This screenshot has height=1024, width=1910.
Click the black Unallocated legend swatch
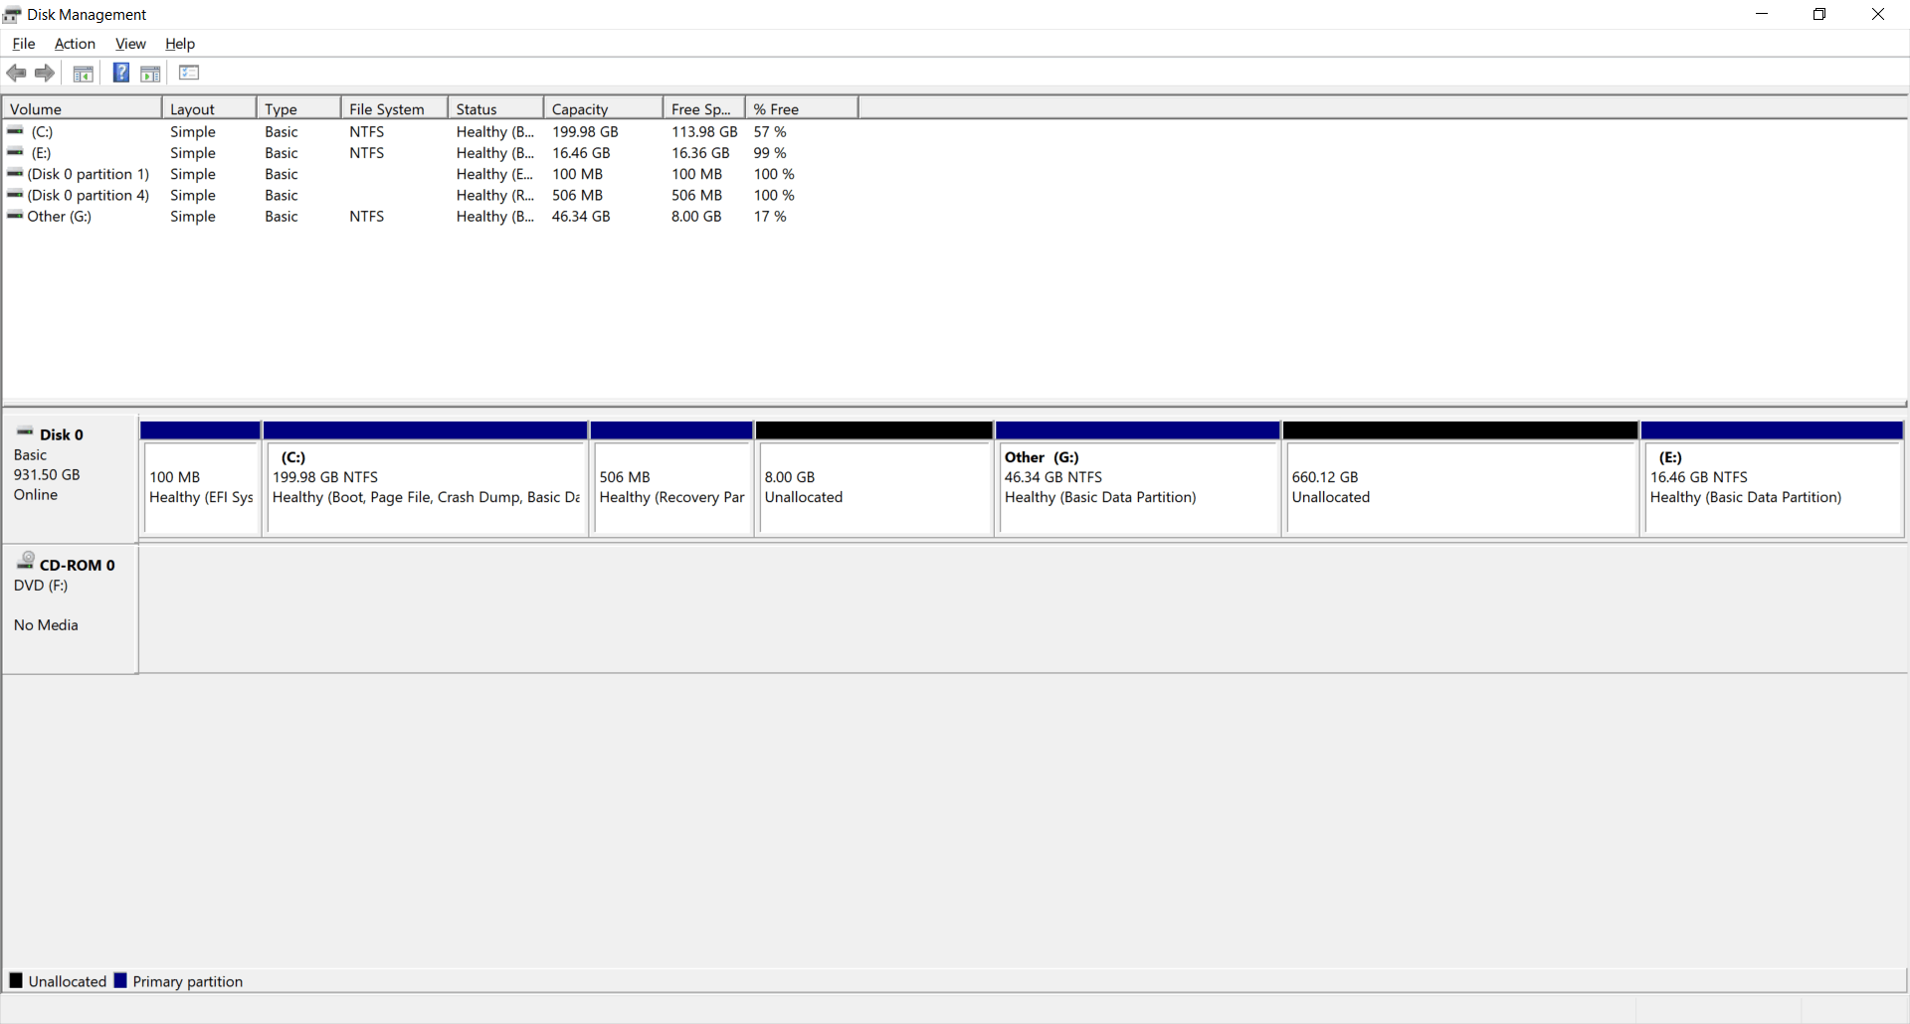16,980
